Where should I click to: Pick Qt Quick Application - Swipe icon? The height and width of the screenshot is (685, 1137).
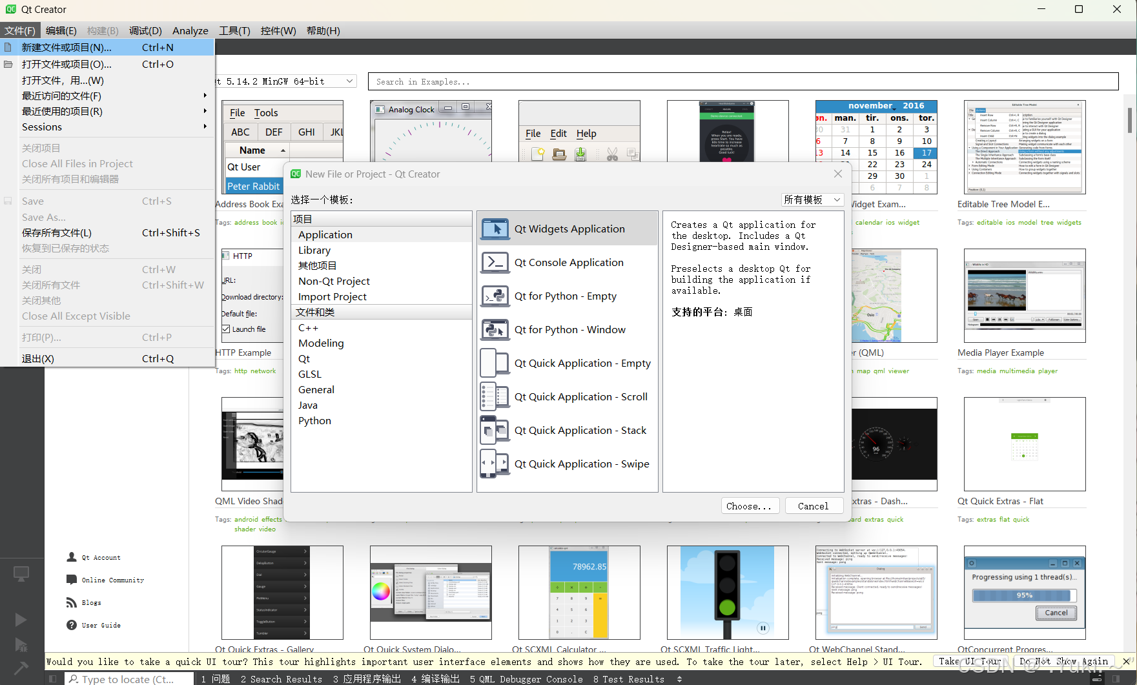click(x=495, y=464)
